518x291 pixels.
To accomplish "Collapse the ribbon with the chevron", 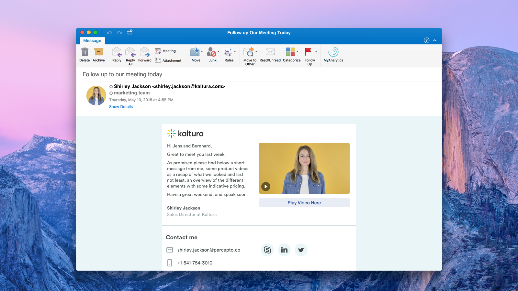I will coord(435,40).
